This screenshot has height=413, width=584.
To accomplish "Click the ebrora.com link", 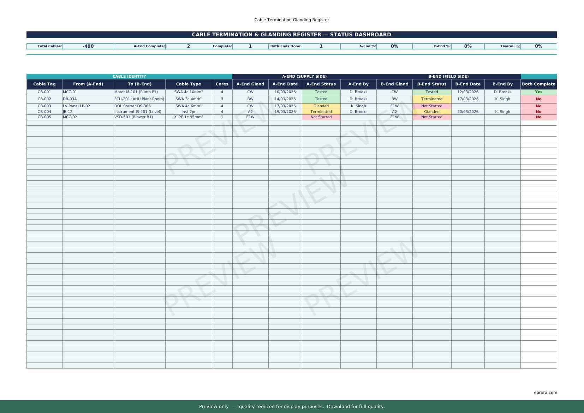I will click(545, 393).
